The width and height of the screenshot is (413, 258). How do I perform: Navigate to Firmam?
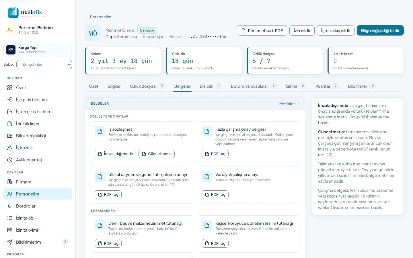pyautogui.click(x=38, y=182)
